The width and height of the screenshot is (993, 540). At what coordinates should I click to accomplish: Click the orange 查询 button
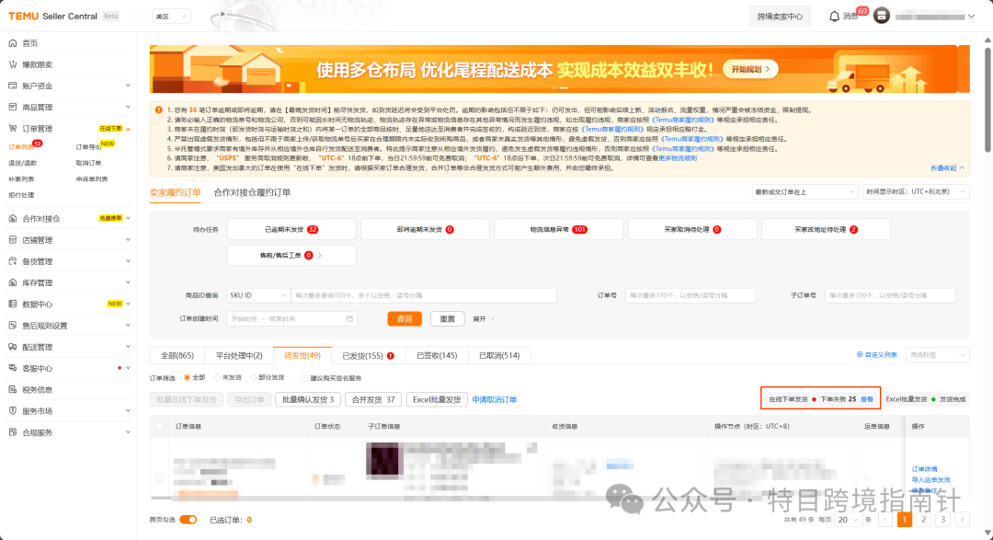click(405, 319)
